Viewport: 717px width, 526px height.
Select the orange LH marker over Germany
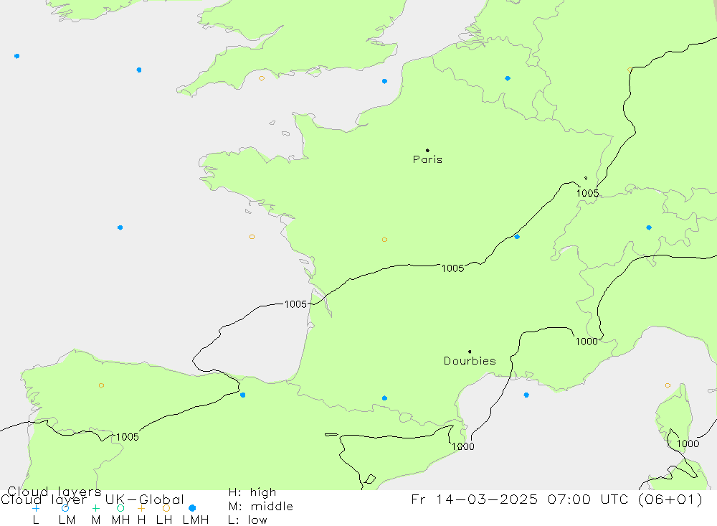tap(630, 70)
